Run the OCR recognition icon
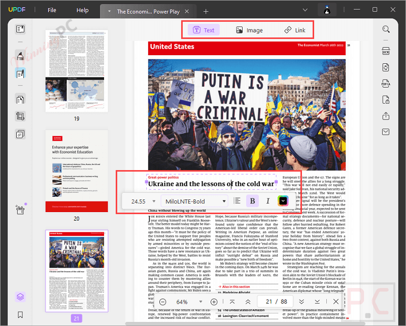Image resolution: width=406 pixels, height=326 pixels. click(x=386, y=51)
